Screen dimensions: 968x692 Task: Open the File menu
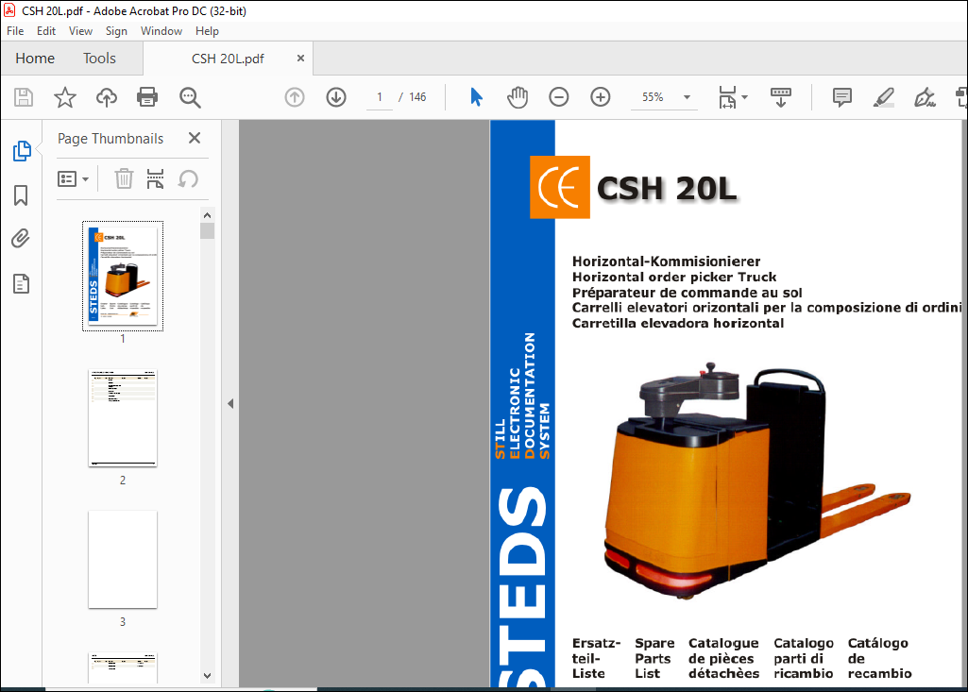click(x=15, y=31)
